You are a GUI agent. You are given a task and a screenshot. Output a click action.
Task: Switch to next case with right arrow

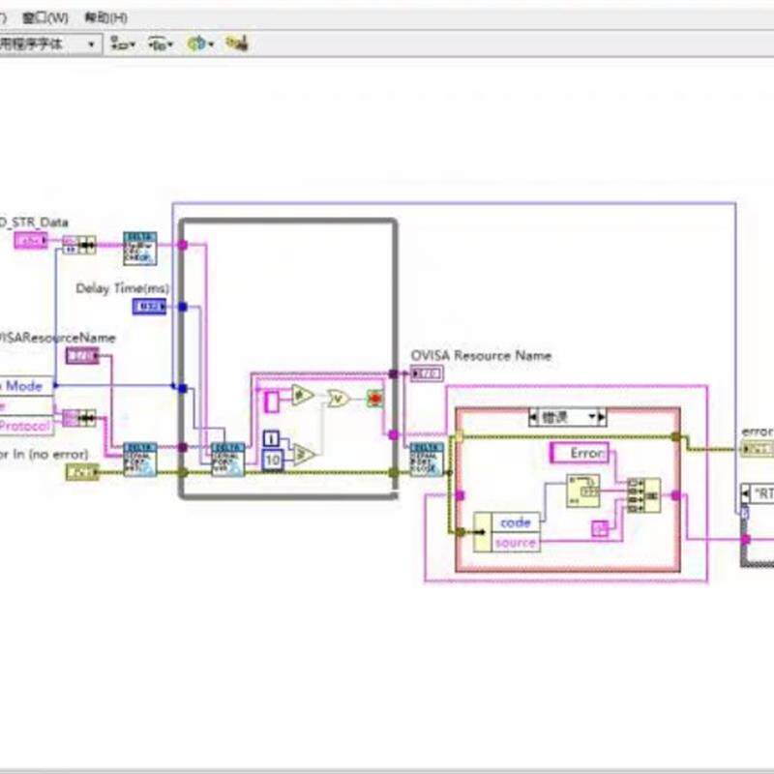coord(601,418)
